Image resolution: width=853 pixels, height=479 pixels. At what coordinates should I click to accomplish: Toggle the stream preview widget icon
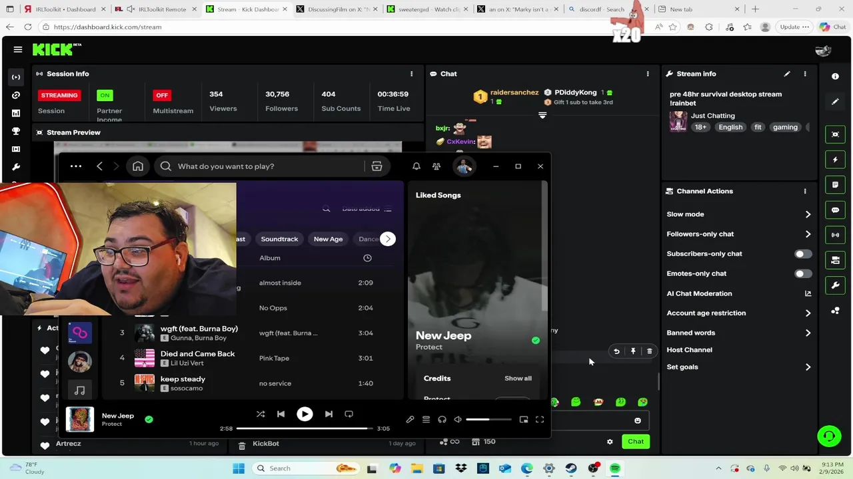click(x=835, y=134)
